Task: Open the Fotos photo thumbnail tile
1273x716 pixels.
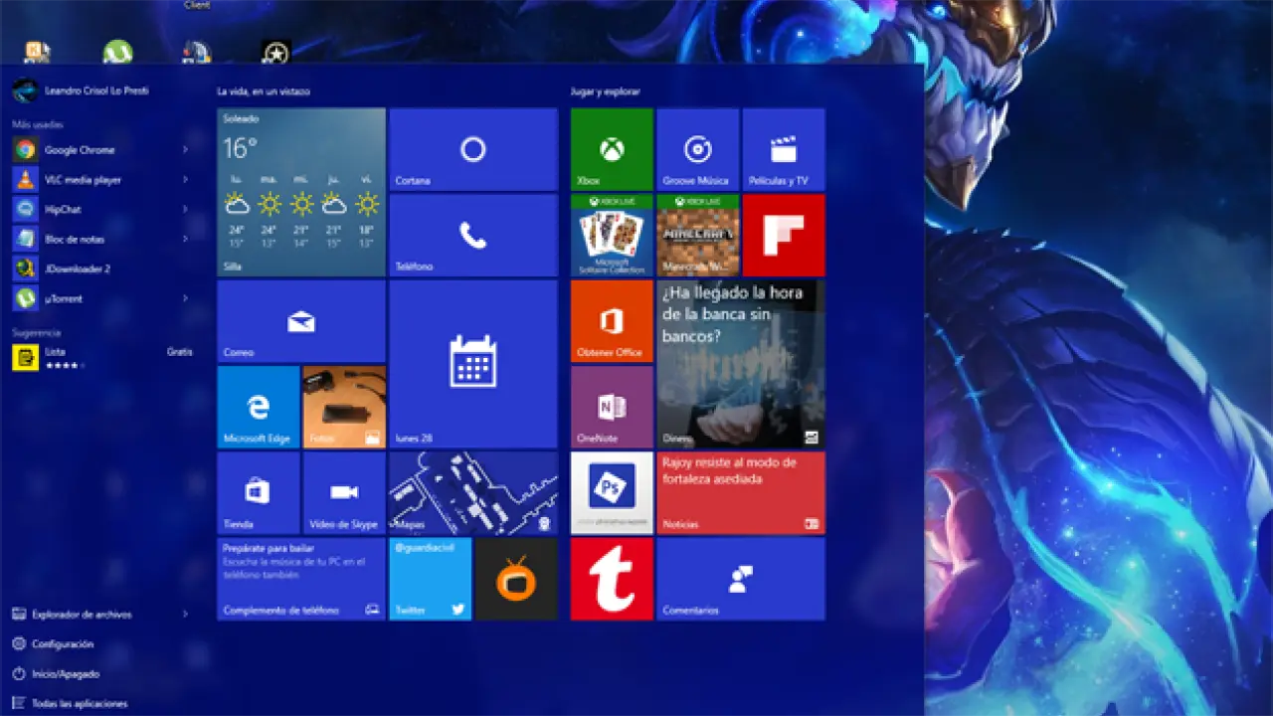Action: click(344, 407)
